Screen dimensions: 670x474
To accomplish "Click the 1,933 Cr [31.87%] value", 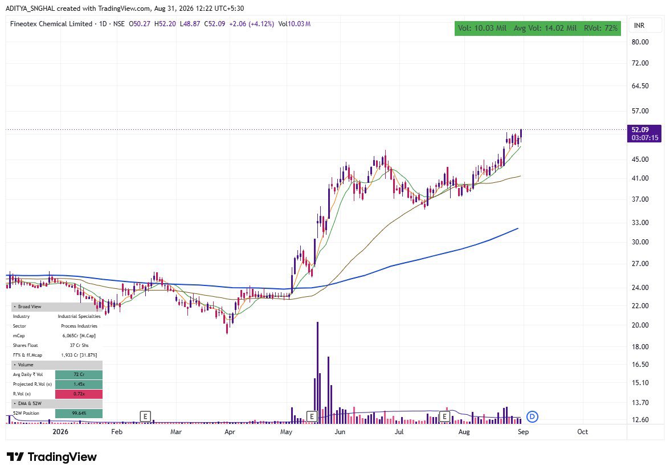I will point(79,355).
